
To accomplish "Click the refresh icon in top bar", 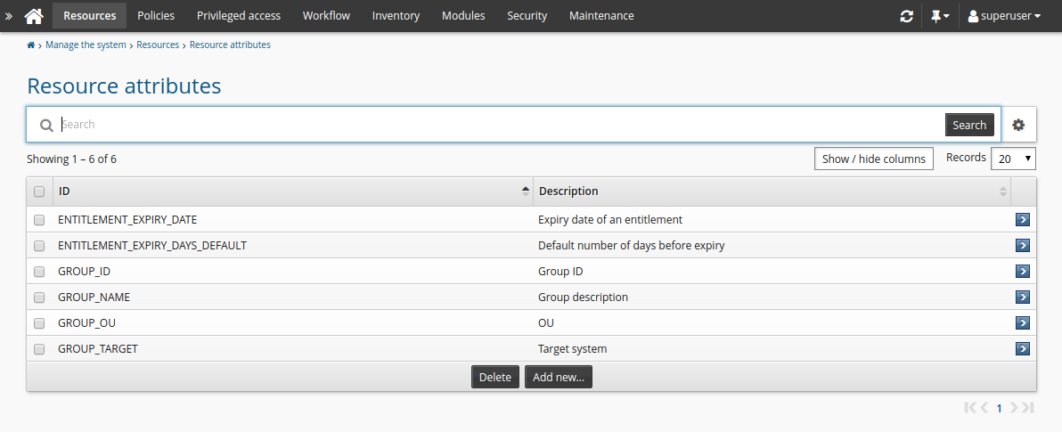I will tap(906, 15).
